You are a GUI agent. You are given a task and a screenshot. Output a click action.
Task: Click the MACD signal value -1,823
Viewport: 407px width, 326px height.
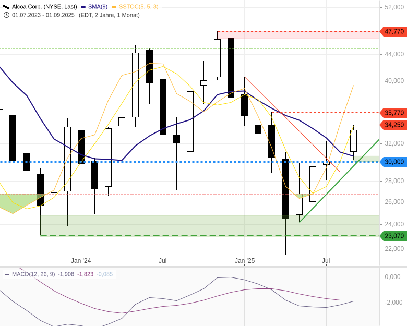[86, 274]
